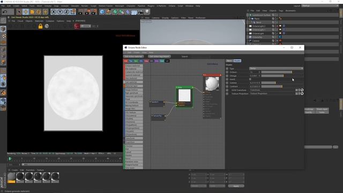Adjust the Gamma slider
The height and width of the screenshot is (193, 343).
[x=282, y=83]
